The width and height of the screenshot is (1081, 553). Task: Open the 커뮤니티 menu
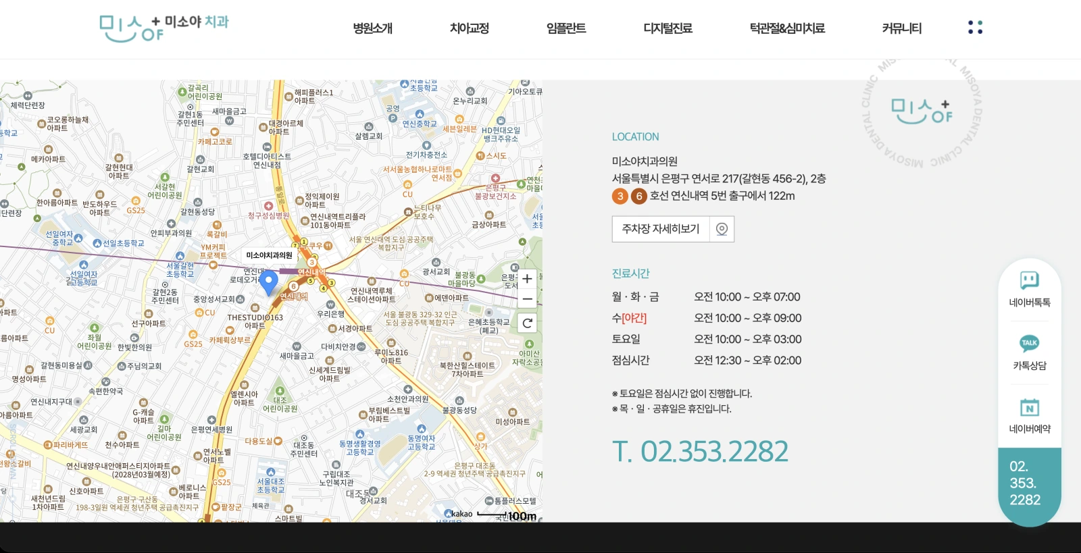pyautogui.click(x=901, y=28)
